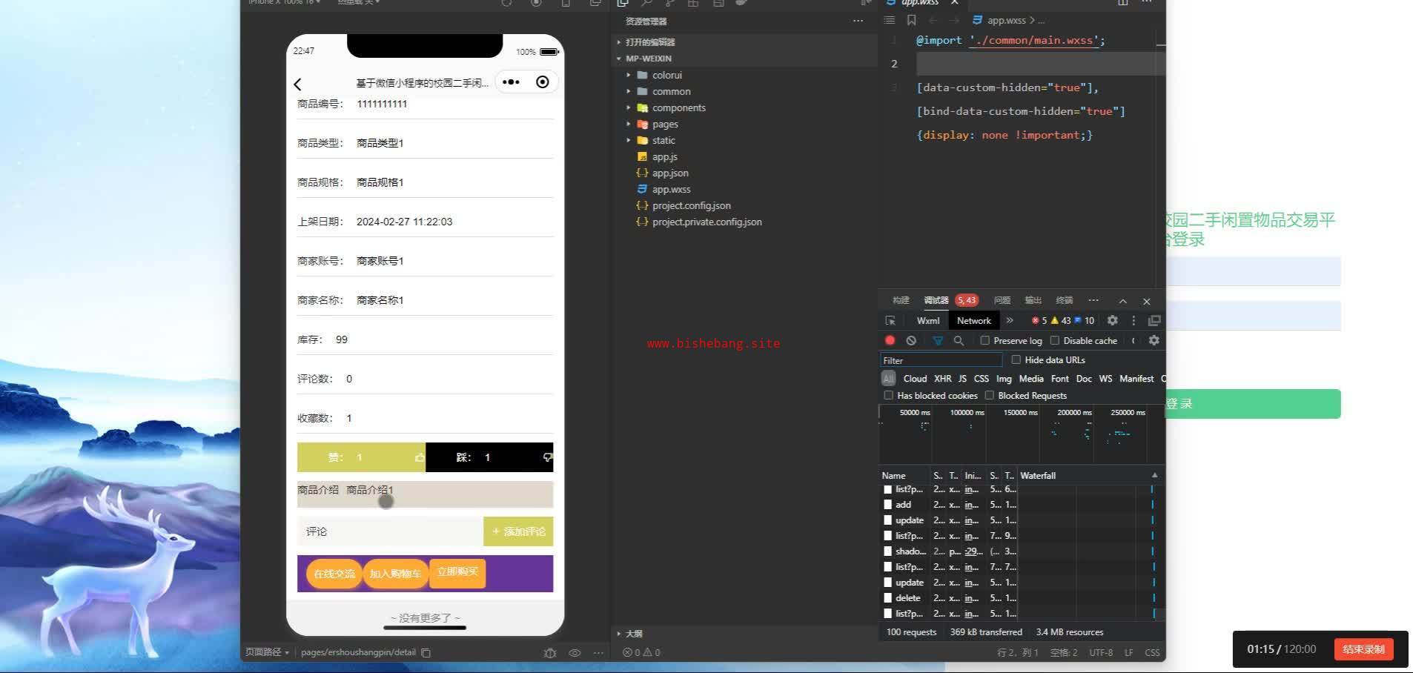The height and width of the screenshot is (673, 1413).
Task: Click the yellow 赞 like bar
Action: click(361, 458)
